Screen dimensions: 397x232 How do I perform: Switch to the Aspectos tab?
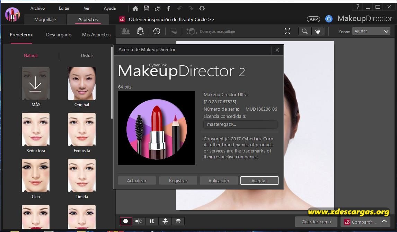[88, 19]
